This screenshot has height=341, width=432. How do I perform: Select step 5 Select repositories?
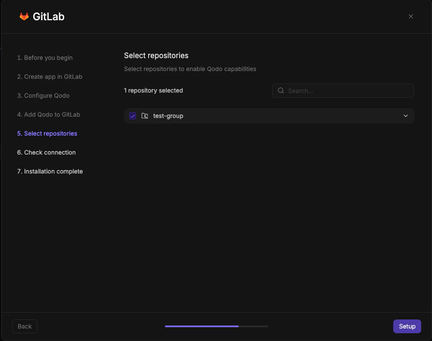(47, 133)
